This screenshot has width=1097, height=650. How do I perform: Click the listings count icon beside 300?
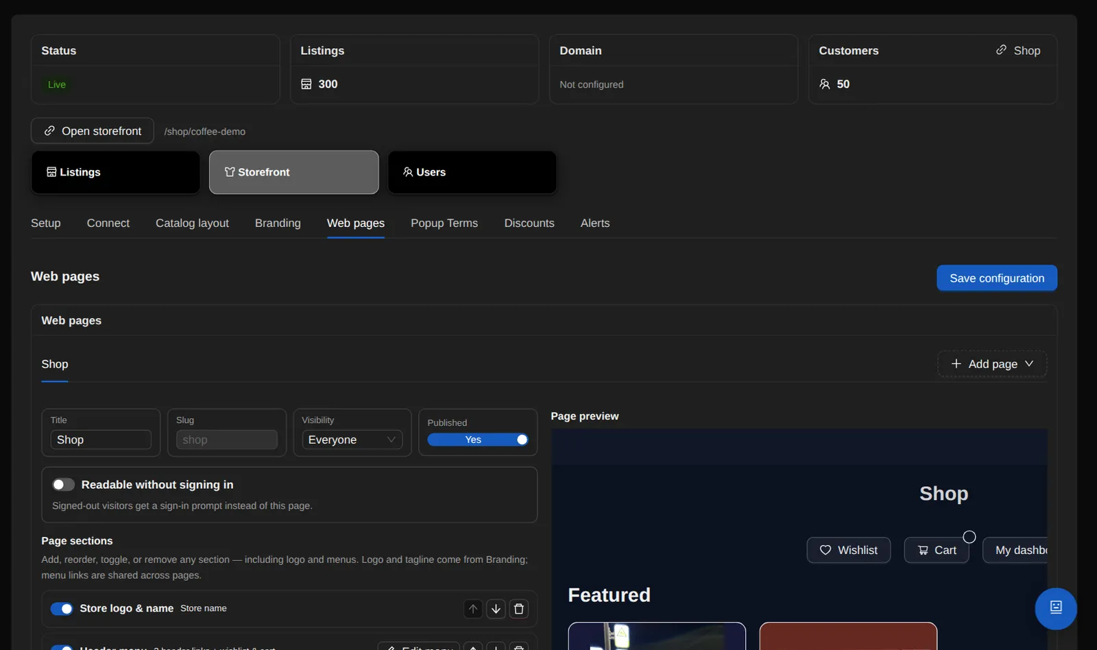click(306, 84)
